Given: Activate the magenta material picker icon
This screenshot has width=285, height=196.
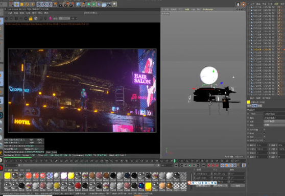Looking at the screenshot, I should coord(51,18).
